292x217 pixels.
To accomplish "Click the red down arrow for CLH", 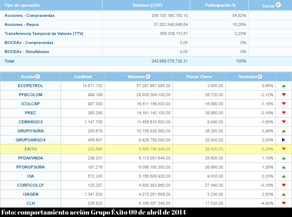I will tap(283, 203).
